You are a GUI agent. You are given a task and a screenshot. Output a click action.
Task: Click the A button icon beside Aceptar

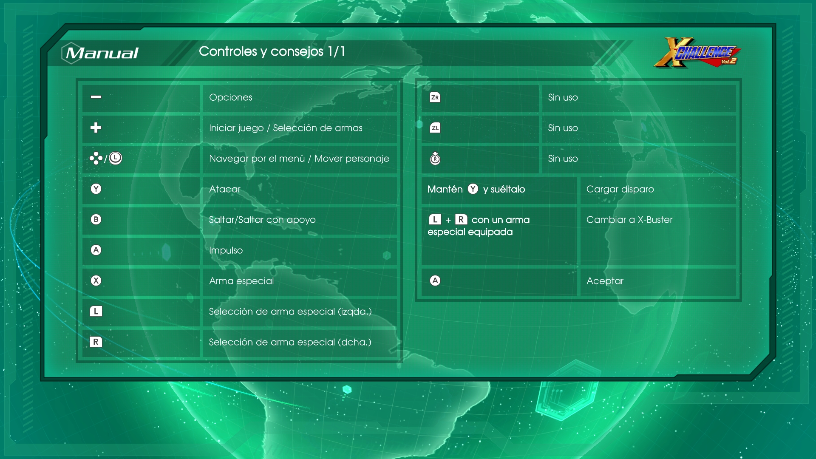(x=435, y=280)
